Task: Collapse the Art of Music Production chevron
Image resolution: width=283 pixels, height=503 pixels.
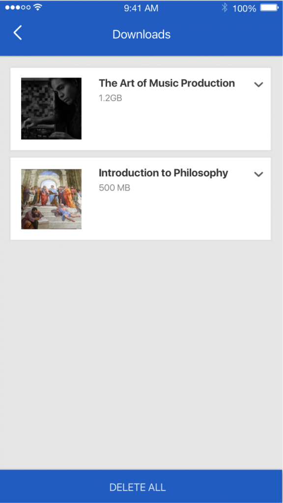Action: 259,84
